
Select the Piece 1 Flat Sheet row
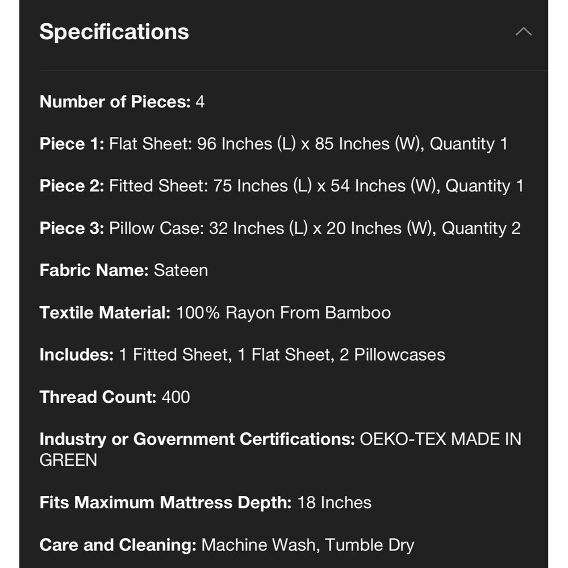click(x=274, y=144)
